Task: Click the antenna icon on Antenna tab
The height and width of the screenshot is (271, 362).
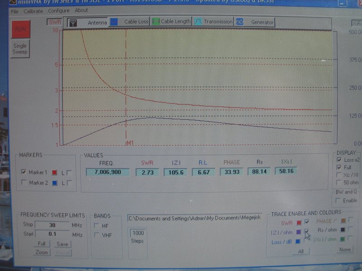Action: [73, 23]
